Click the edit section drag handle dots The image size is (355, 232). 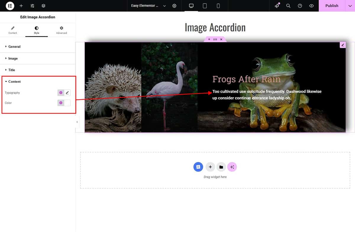click(x=215, y=39)
